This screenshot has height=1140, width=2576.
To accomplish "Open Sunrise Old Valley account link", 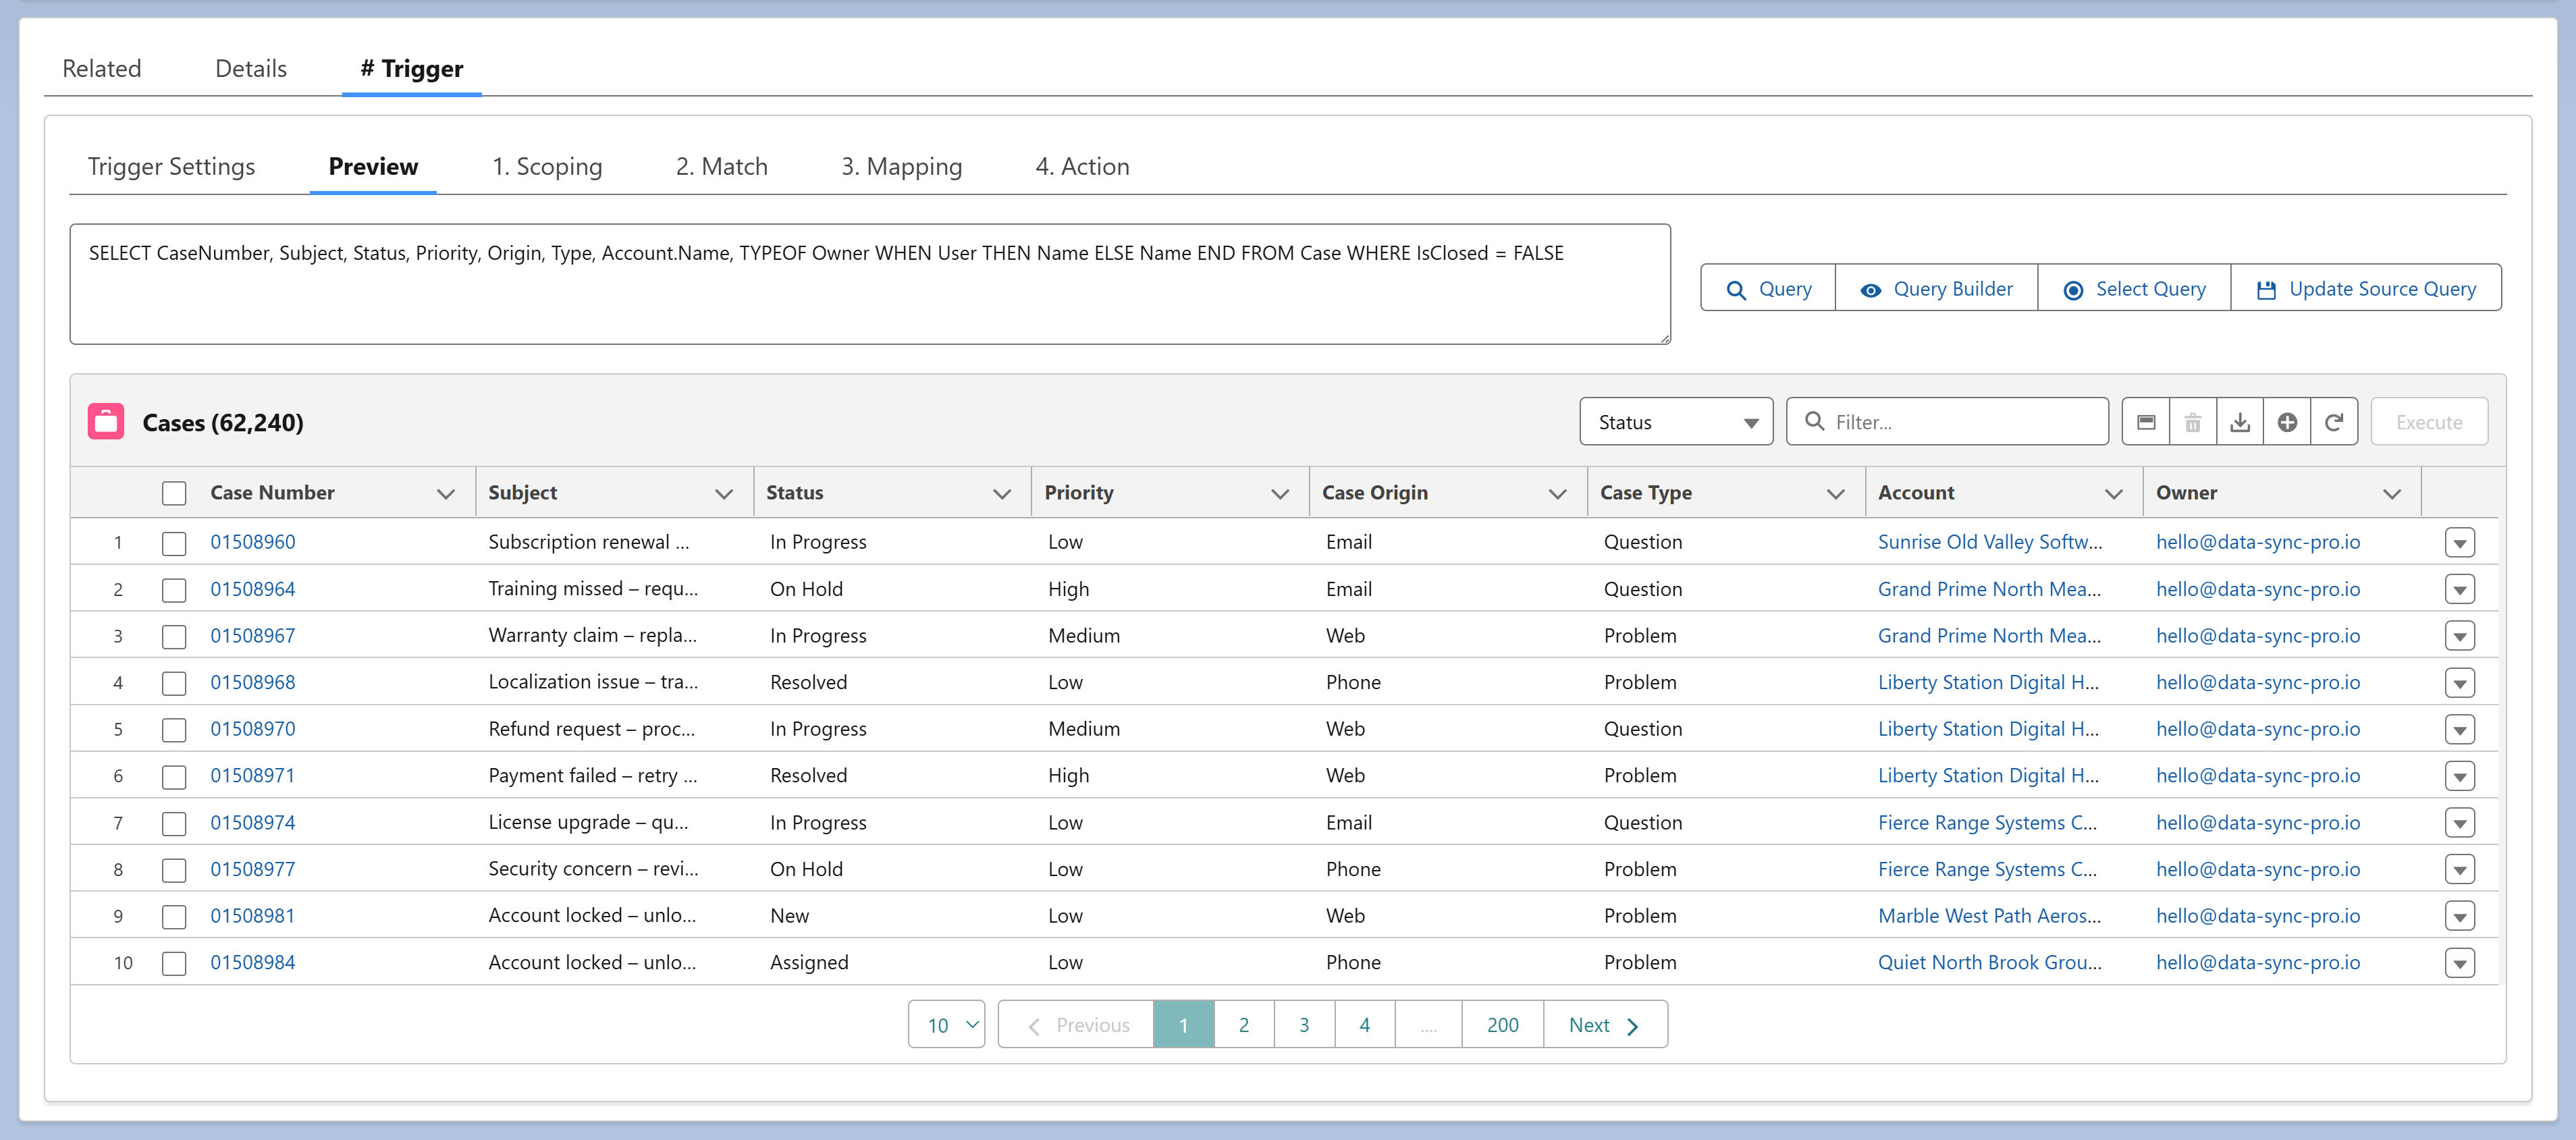I will (x=1989, y=541).
